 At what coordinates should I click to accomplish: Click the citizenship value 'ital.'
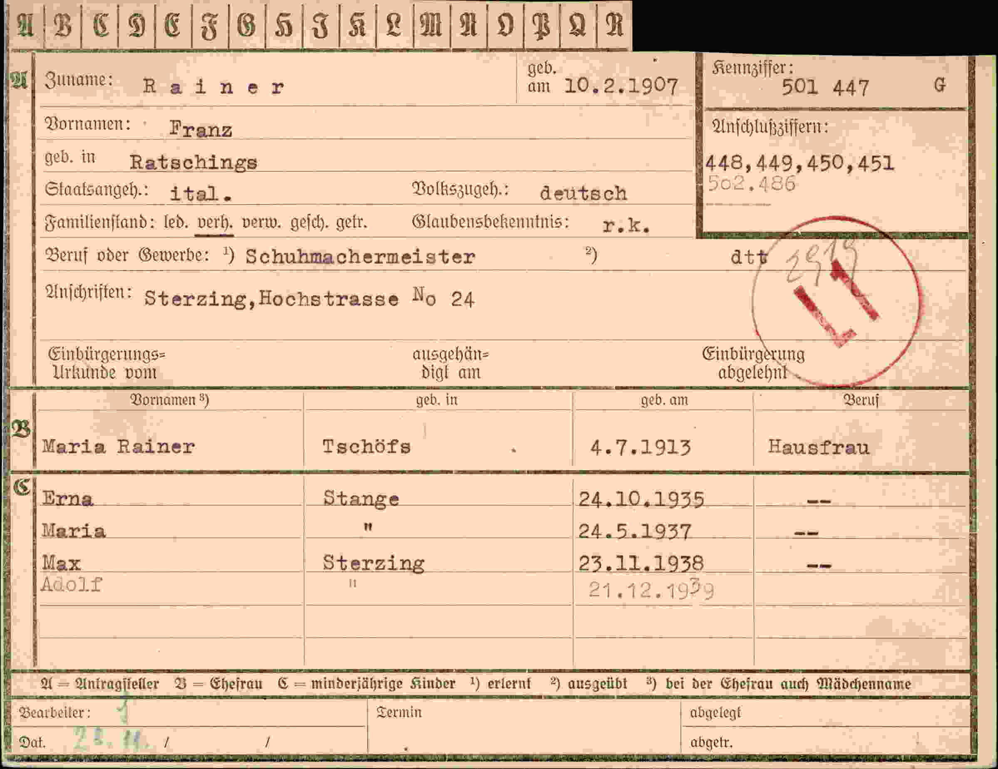click(x=201, y=194)
